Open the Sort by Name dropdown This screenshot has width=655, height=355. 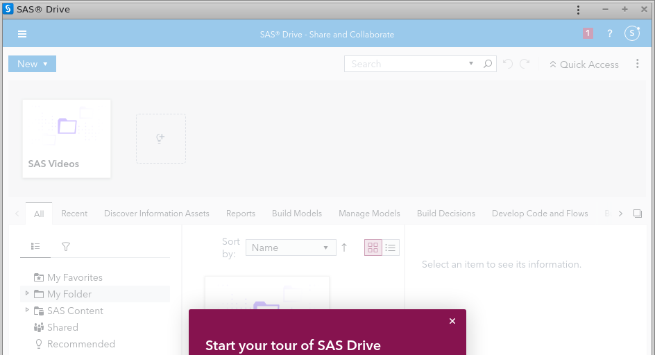(x=291, y=248)
